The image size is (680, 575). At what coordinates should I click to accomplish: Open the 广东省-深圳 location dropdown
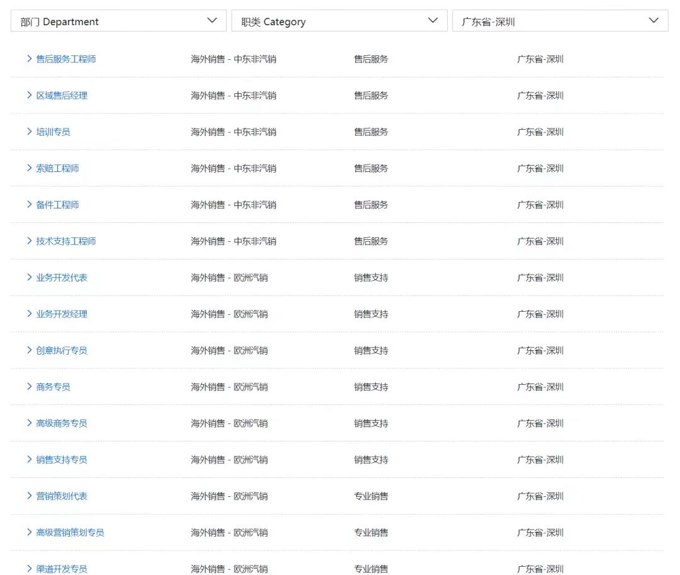point(560,21)
